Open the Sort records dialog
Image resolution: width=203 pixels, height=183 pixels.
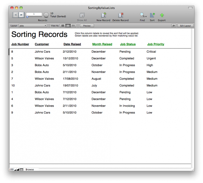click(152, 15)
